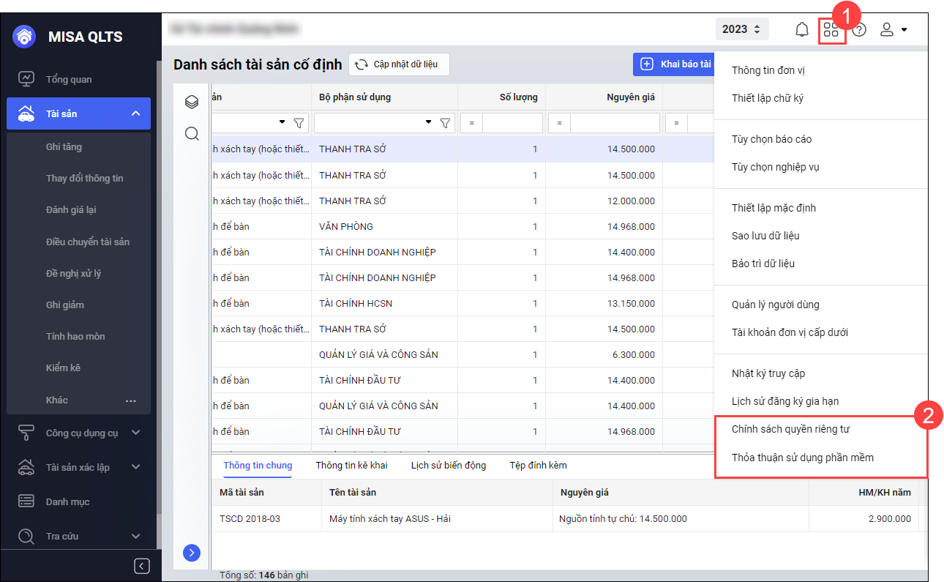Click the Cập nhật dữ liệu button
The image size is (944, 582).
click(x=399, y=64)
